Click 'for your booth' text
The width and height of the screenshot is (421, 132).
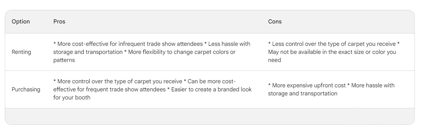point(72,98)
